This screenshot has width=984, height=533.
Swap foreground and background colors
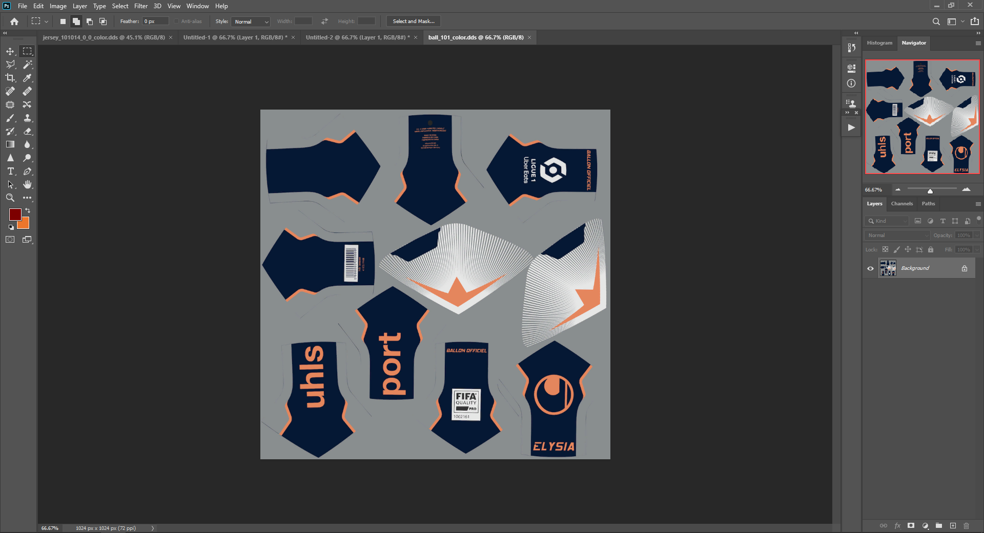tap(28, 210)
